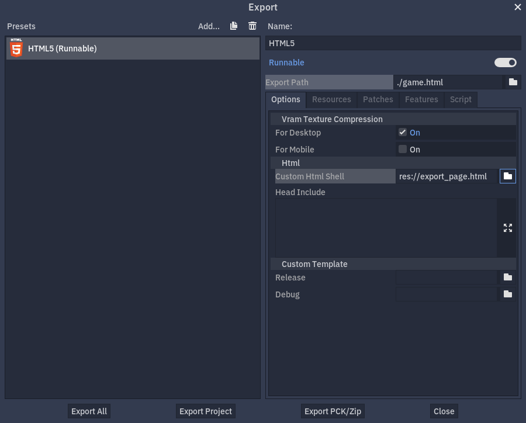This screenshot has width=526, height=423.
Task: Browse for an Export Path file
Action: pyautogui.click(x=513, y=82)
